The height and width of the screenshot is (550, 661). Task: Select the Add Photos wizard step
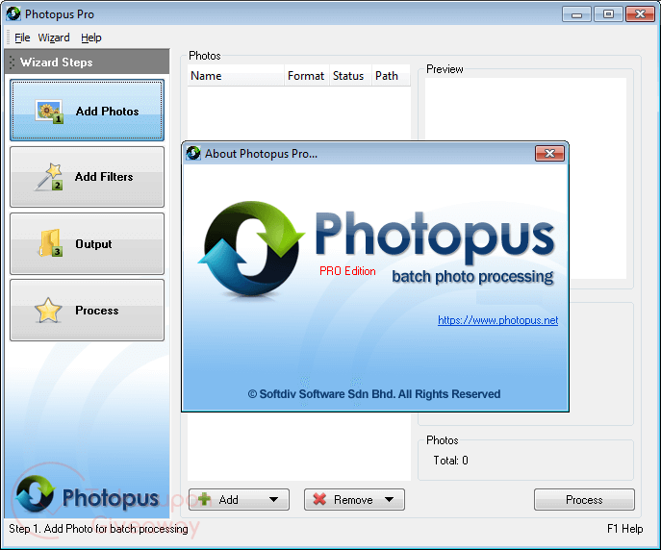coord(87,111)
